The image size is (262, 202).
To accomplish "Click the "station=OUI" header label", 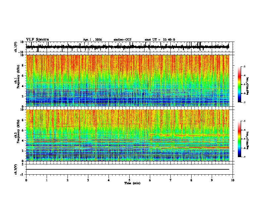I will pyautogui.click(x=122, y=40).
